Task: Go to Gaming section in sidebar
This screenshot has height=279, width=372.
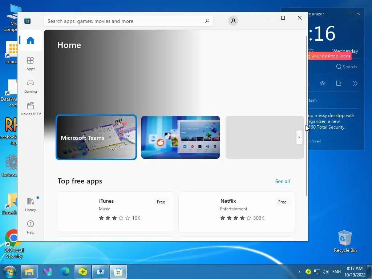Action: point(31,86)
